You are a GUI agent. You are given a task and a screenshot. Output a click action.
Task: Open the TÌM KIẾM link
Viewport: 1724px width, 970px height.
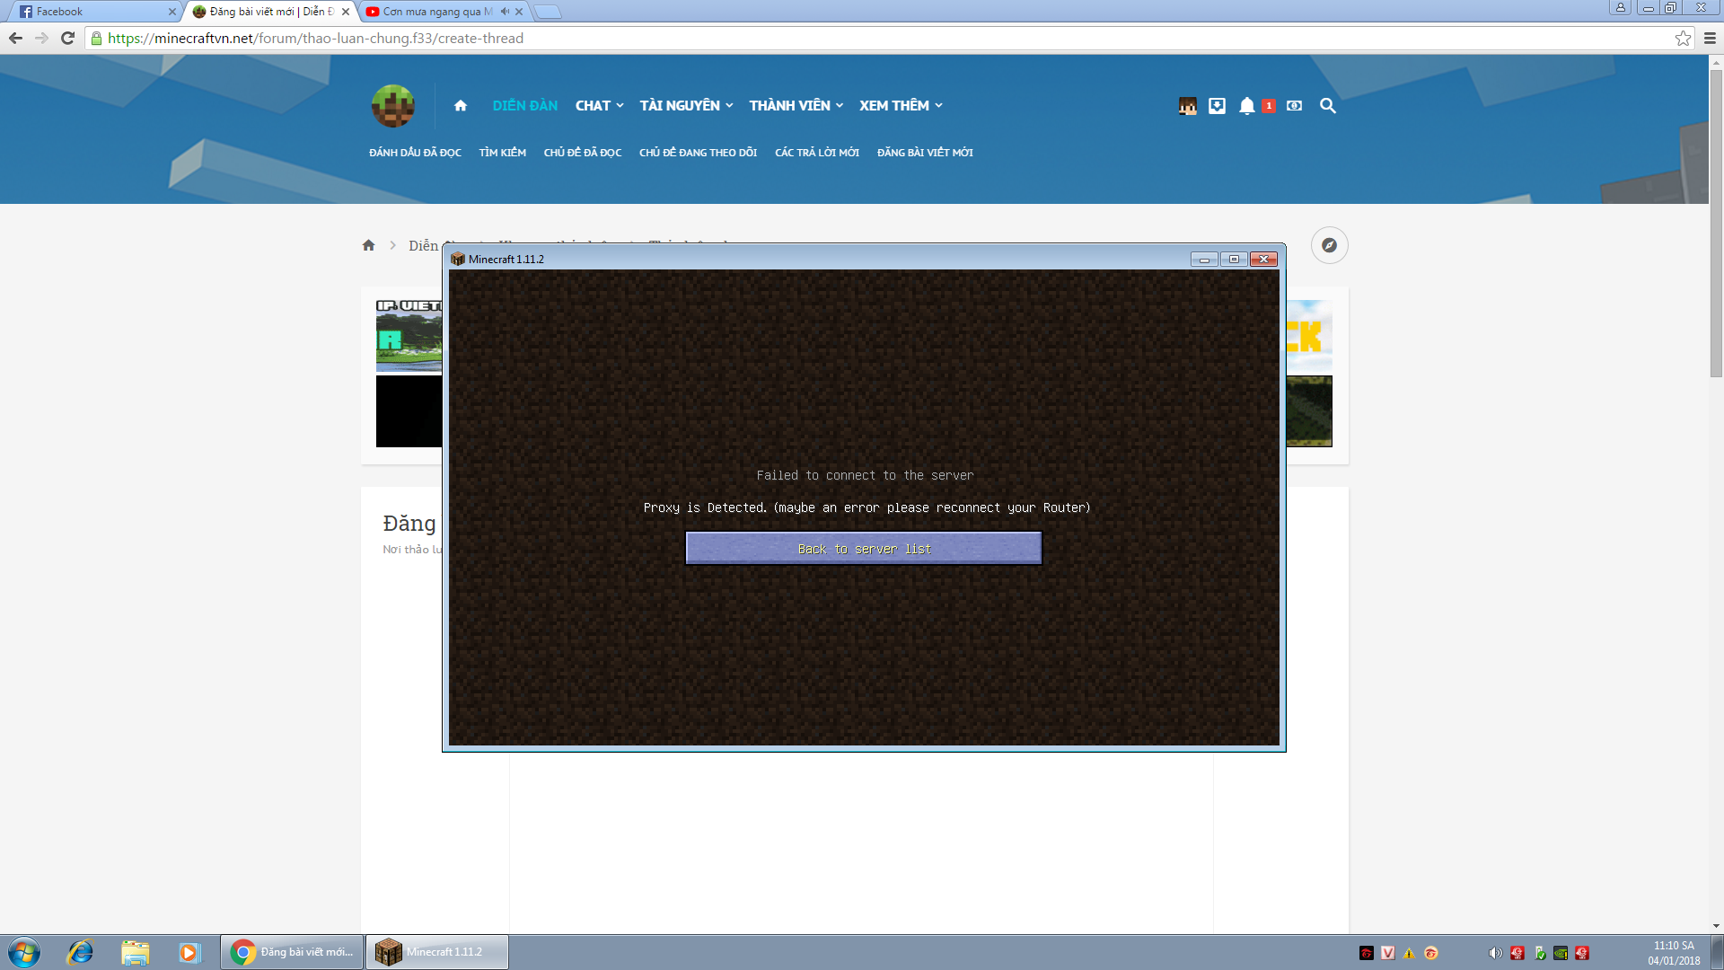[x=502, y=153]
